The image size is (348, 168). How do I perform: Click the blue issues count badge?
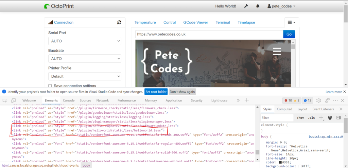[308, 100]
